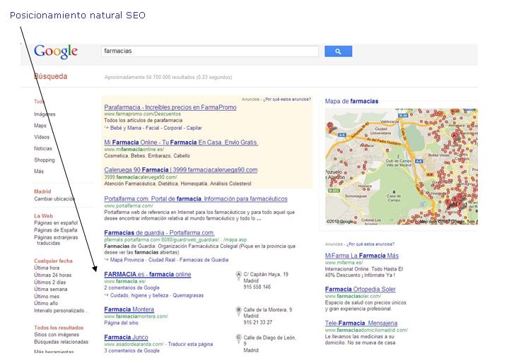Click Traducir esta página link
The width and height of the screenshot is (509, 363).
coord(191,344)
